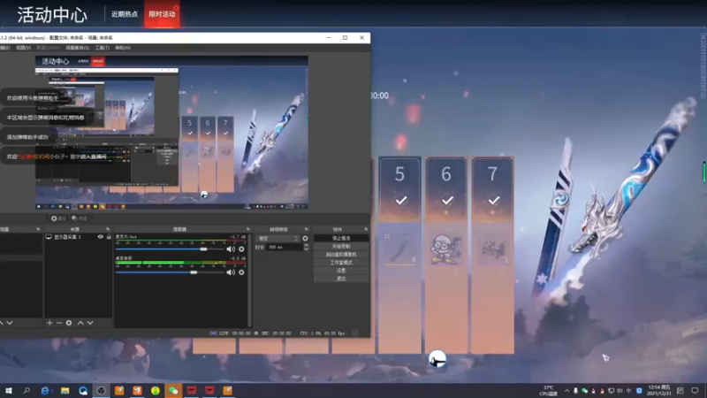Open taskbar search magnifier

click(27, 390)
